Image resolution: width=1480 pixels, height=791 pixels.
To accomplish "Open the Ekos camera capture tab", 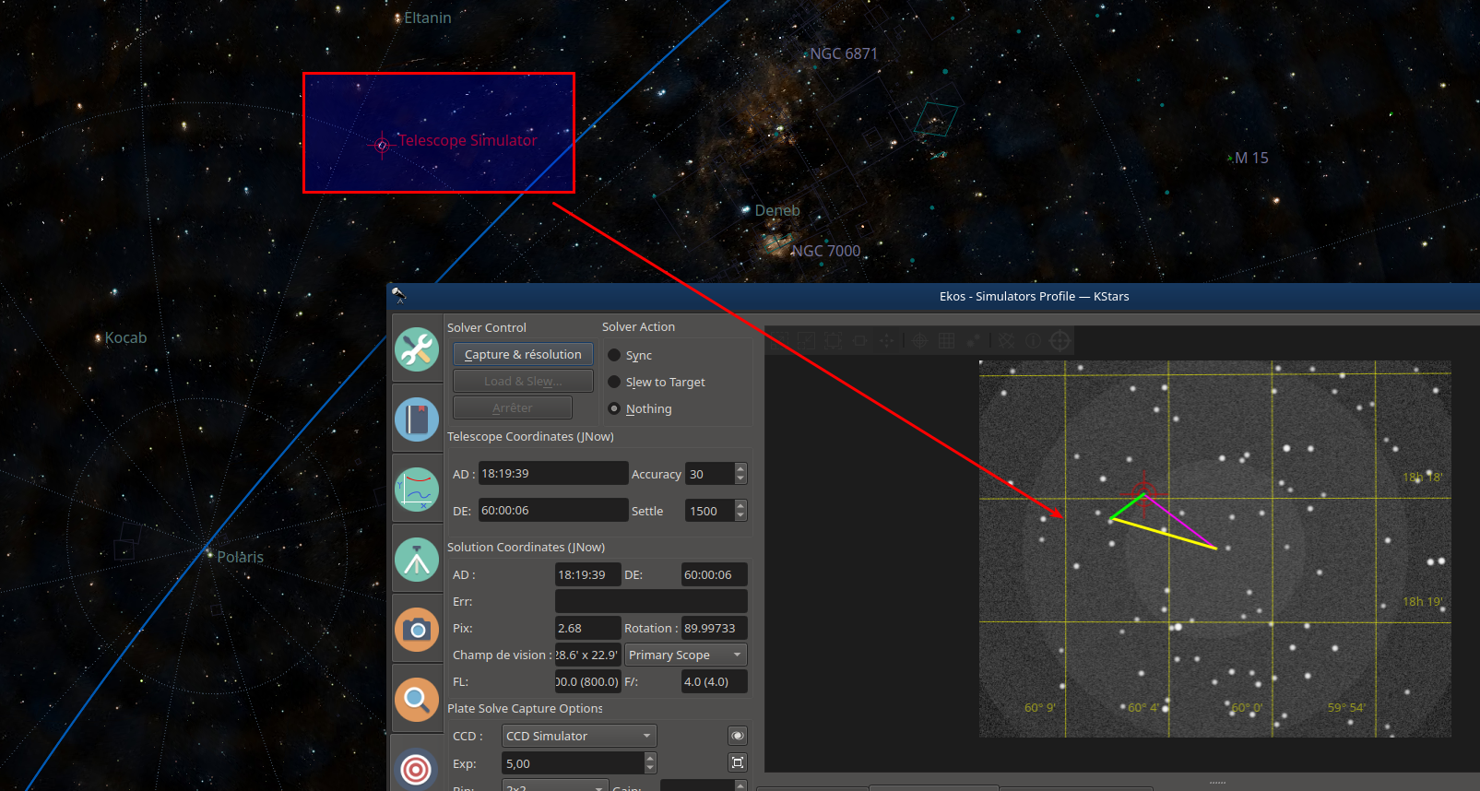I will click(x=417, y=630).
